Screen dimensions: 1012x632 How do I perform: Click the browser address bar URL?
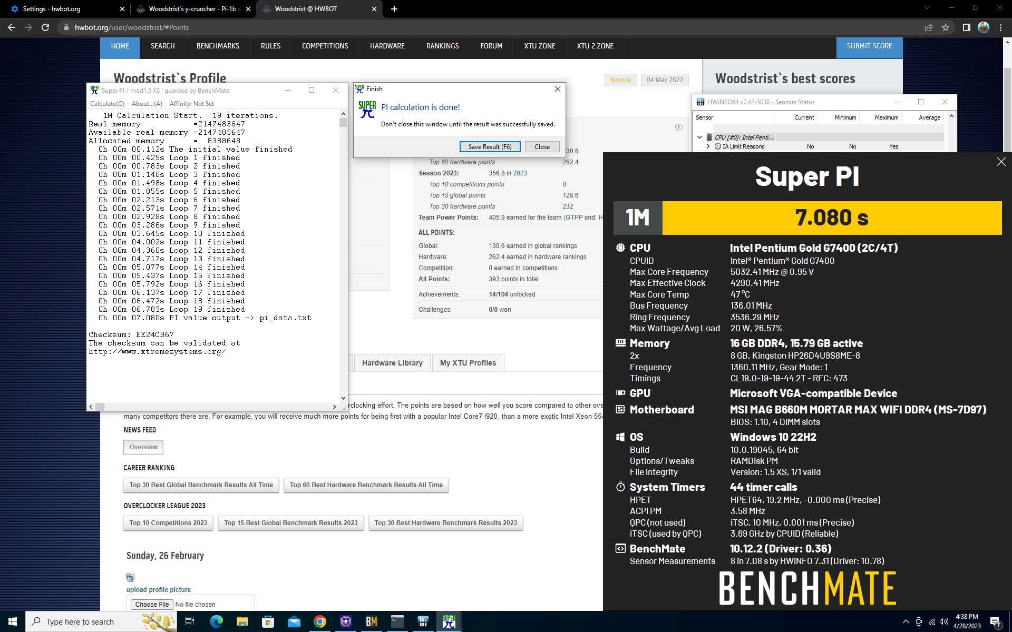pos(132,27)
